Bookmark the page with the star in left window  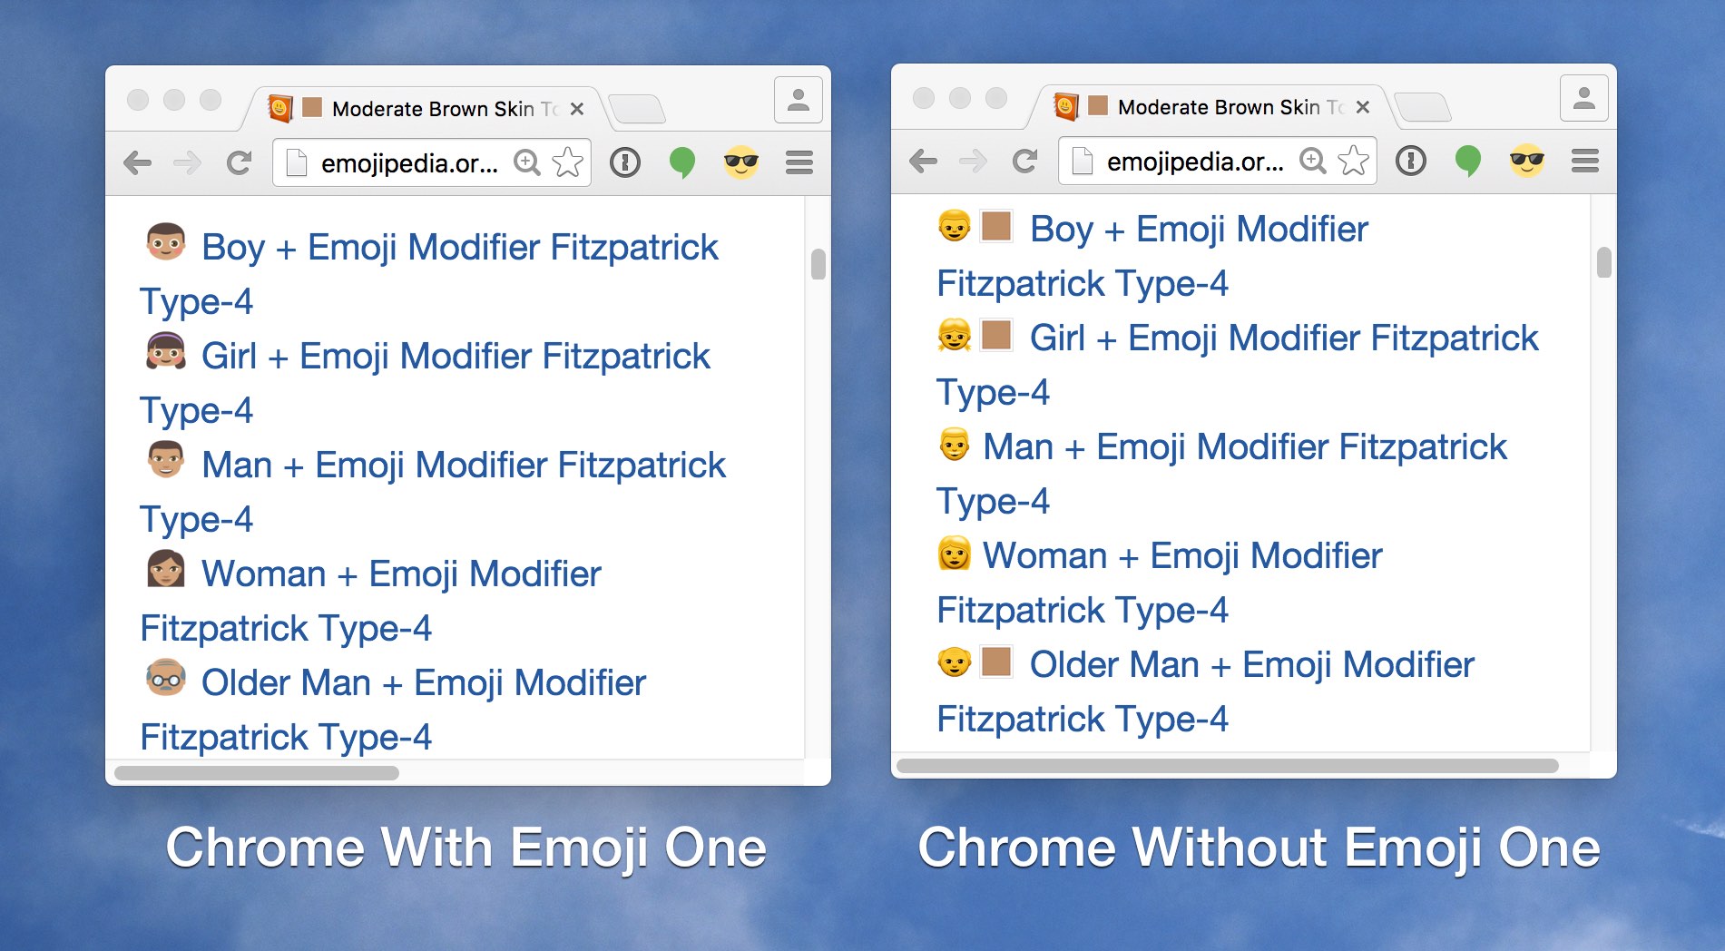pos(567,162)
